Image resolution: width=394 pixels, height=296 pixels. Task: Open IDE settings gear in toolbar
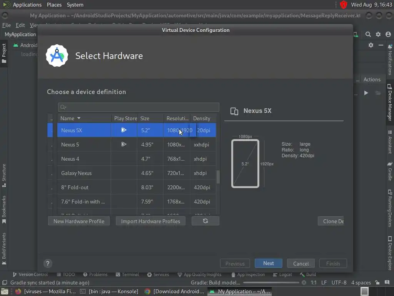(x=378, y=34)
